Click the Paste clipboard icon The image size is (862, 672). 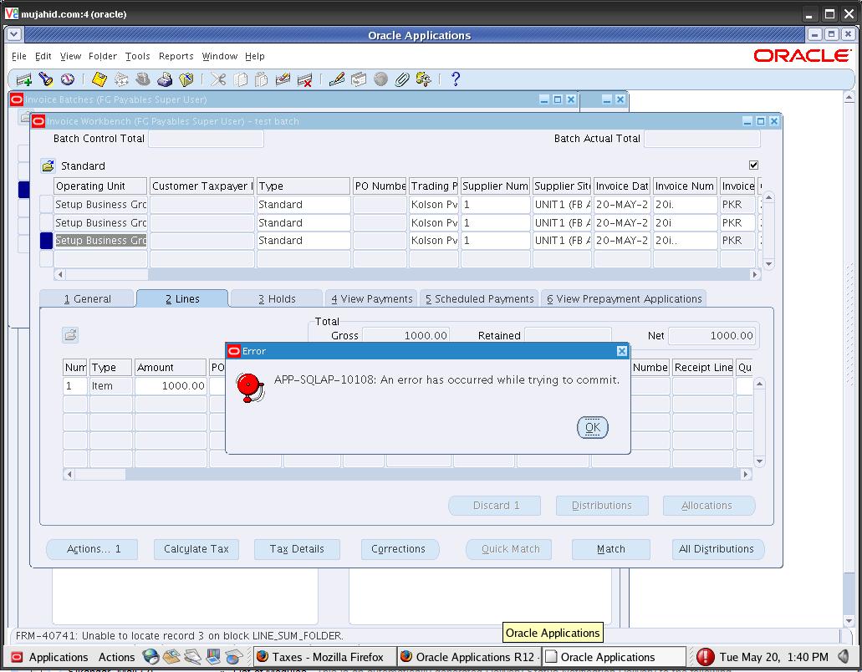point(262,79)
